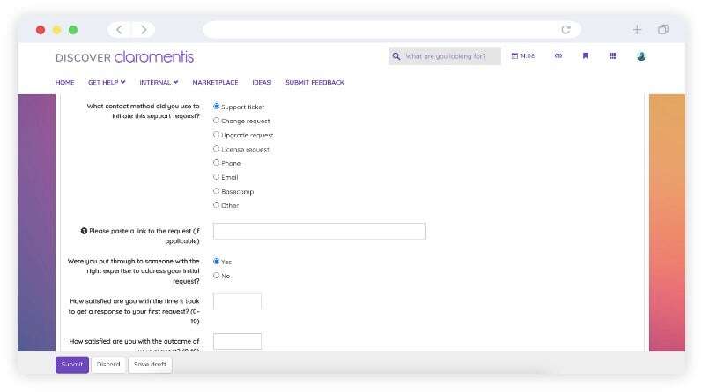The image size is (703, 392).
Task: Open the calendar clock showing 14:08
Action: click(x=523, y=56)
